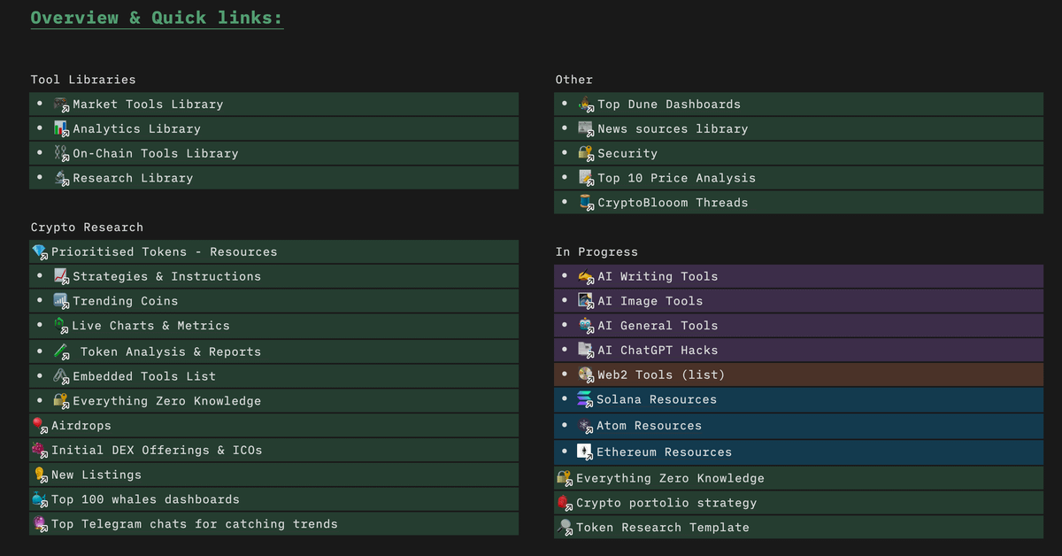Click the Top 100 whales icon

click(40, 499)
